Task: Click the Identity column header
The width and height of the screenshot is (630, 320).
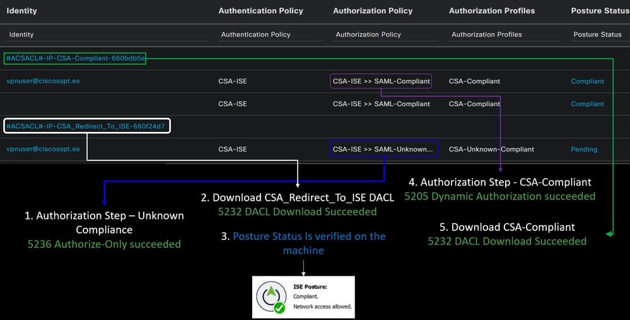Action: [21, 11]
